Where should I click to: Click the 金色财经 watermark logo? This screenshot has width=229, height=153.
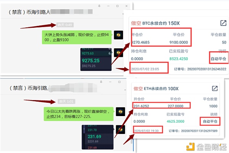[206, 147]
